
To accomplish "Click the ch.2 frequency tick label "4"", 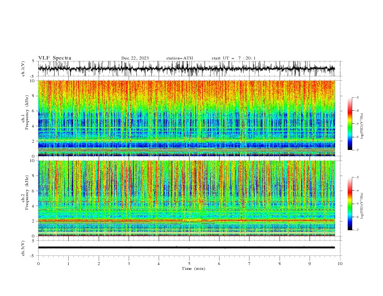I will point(34,206).
